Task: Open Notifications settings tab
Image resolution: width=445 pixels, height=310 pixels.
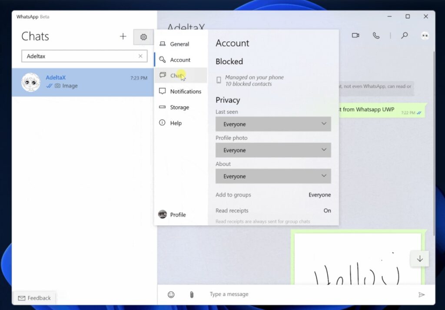Action: 181,91
